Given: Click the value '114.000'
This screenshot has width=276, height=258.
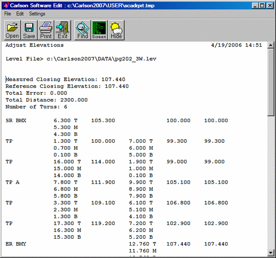Looking at the screenshot, I should click(x=103, y=162).
